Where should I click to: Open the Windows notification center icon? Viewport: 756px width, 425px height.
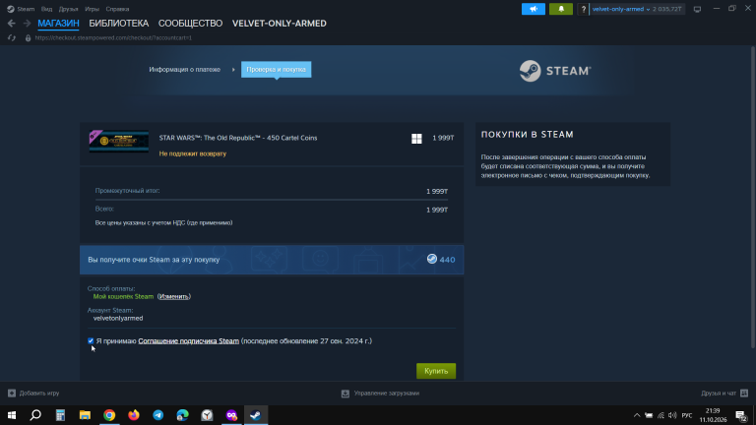tap(741, 415)
